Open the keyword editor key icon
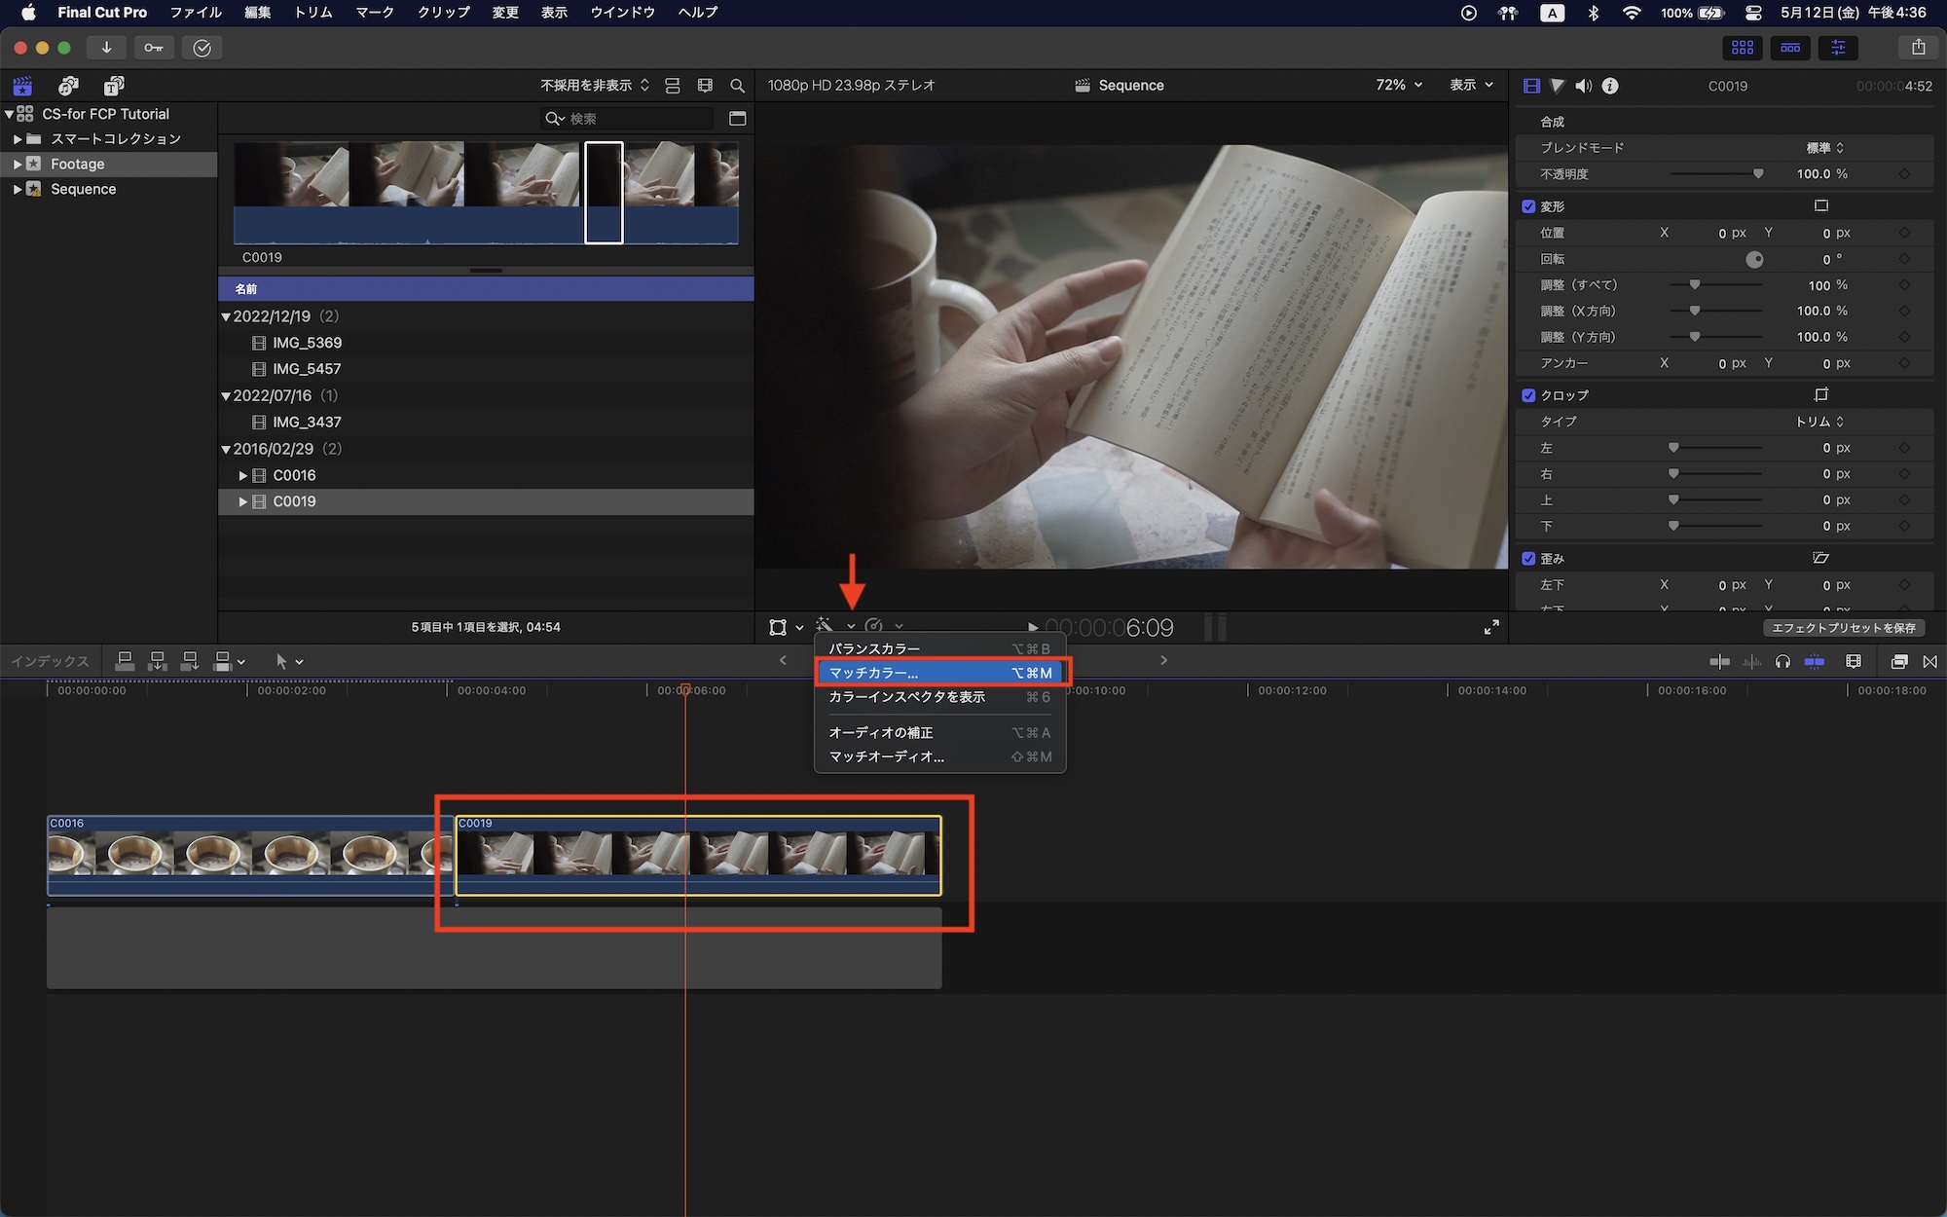Screen dimensions: 1947x1217 click(154, 48)
